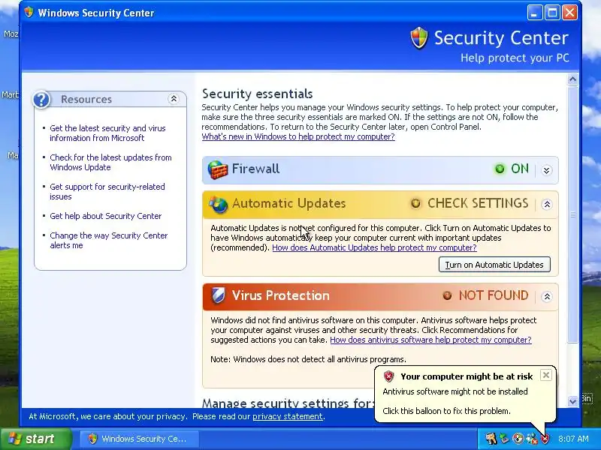This screenshot has width=601, height=450.
Task: Click the 'Virus Protection' section title
Action: click(281, 295)
